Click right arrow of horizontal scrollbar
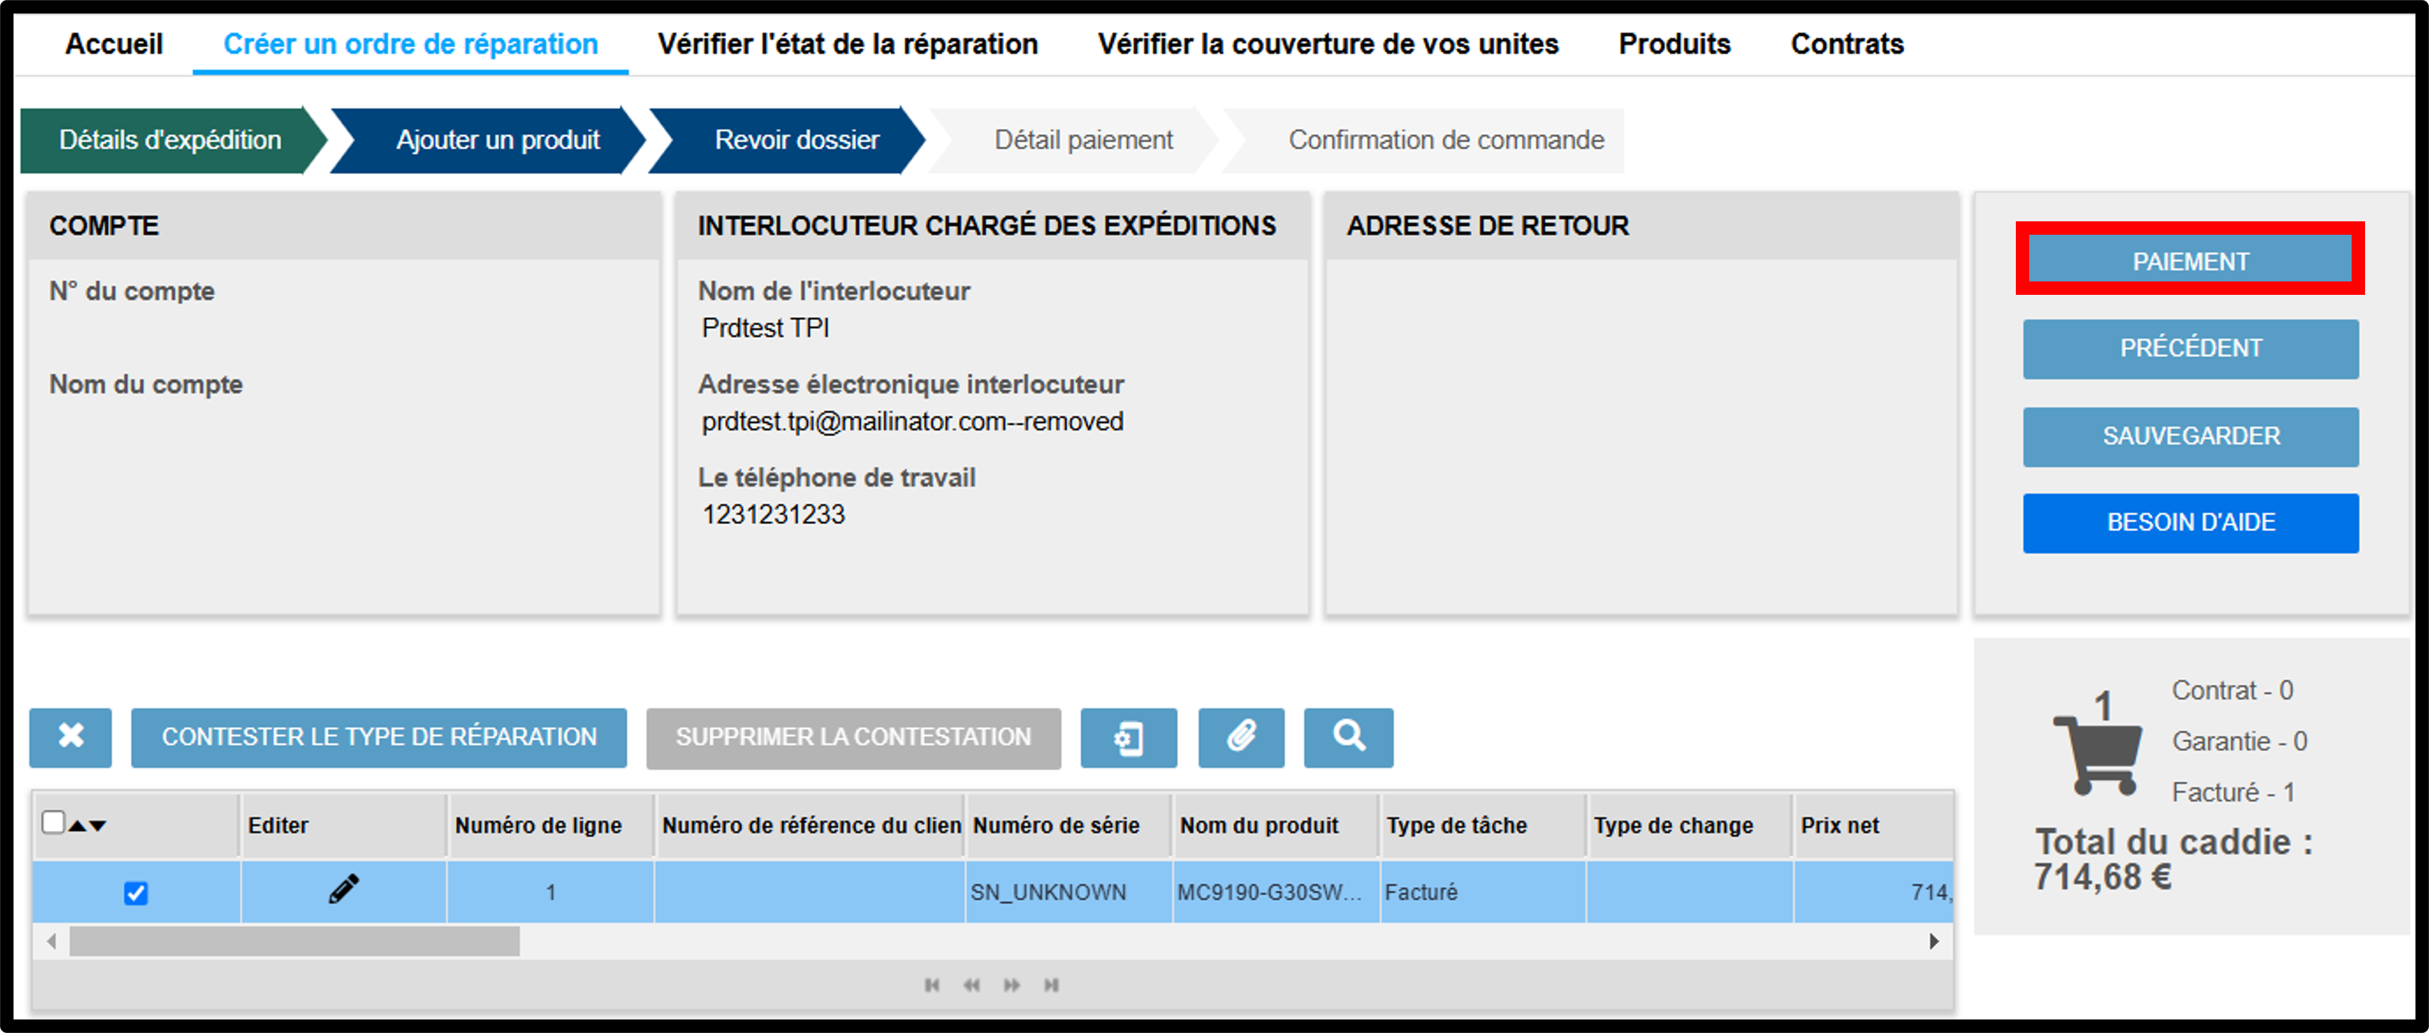Image resolution: width=2429 pixels, height=1033 pixels. tap(1934, 942)
